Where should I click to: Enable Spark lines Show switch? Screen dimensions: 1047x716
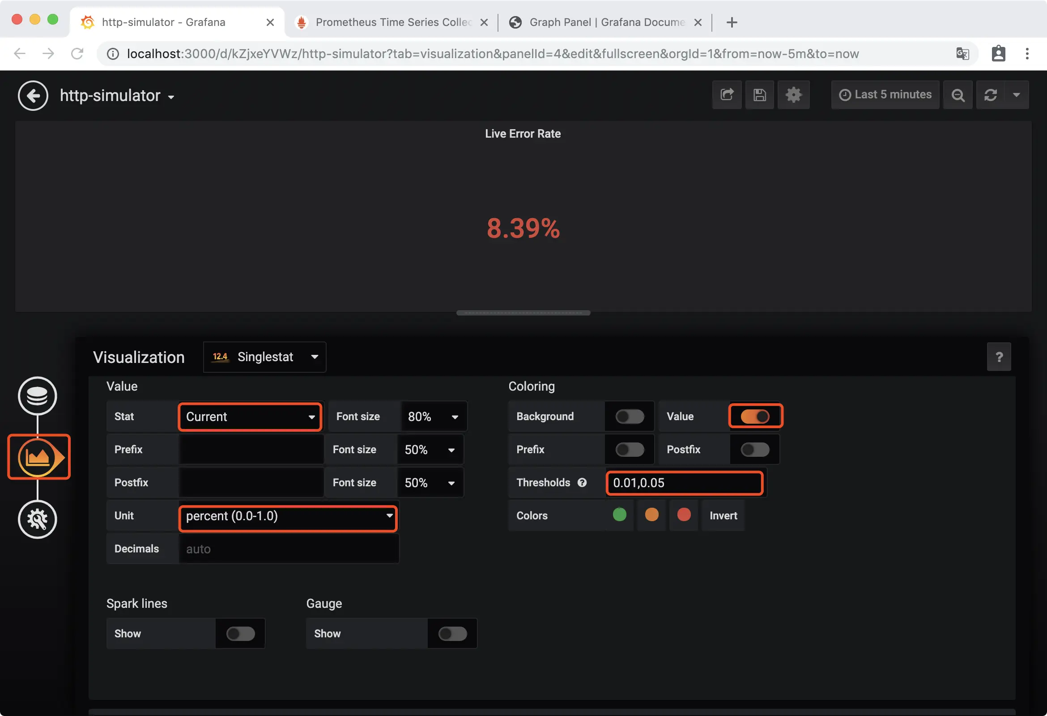241,634
